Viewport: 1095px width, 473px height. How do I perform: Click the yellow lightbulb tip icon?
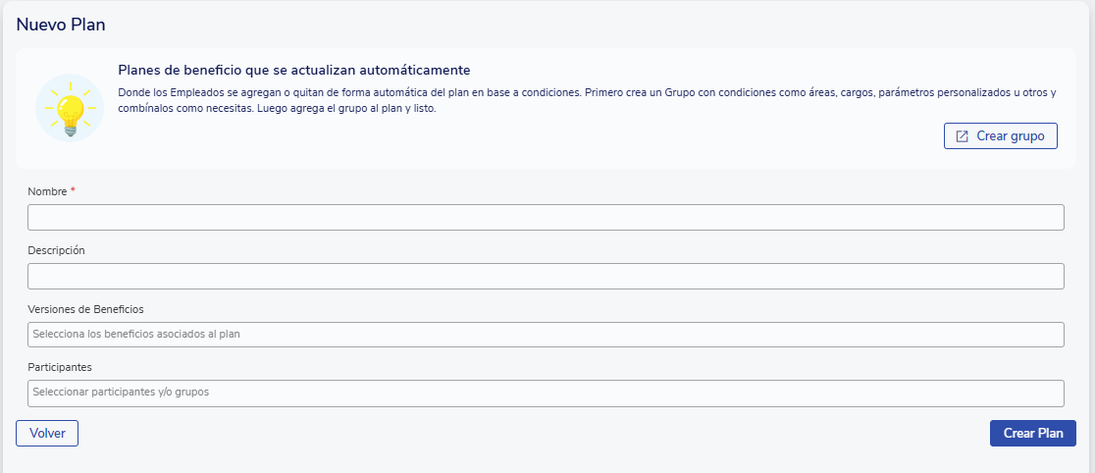coord(70,108)
